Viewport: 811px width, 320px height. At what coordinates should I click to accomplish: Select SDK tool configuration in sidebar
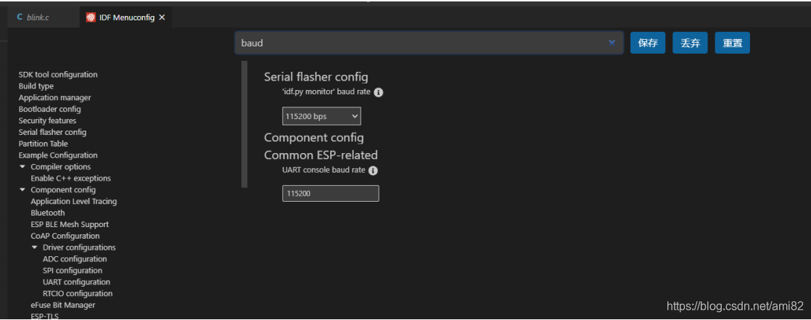58,75
